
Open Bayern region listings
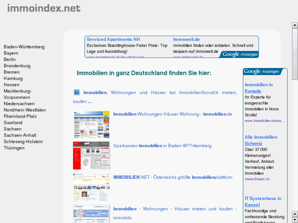[x=11, y=53]
